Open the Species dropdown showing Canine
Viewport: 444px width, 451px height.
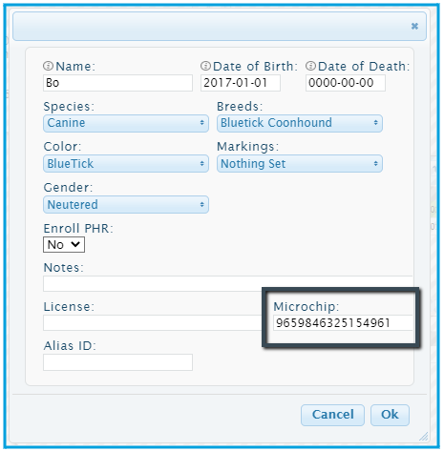coord(126,123)
